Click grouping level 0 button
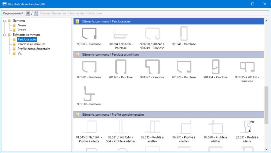This screenshot has width=271, height=153. (28, 13)
